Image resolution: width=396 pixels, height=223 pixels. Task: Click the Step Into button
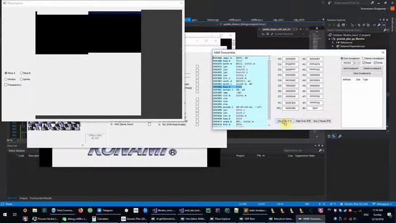[285, 121]
